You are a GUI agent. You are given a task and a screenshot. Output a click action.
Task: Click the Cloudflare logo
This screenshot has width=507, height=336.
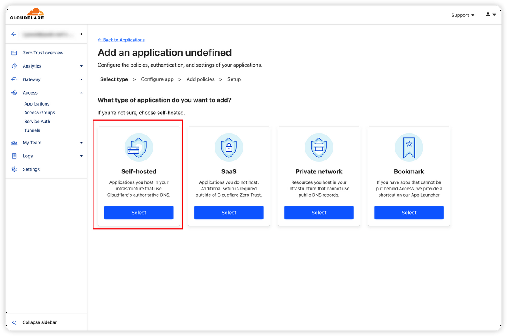27,14
